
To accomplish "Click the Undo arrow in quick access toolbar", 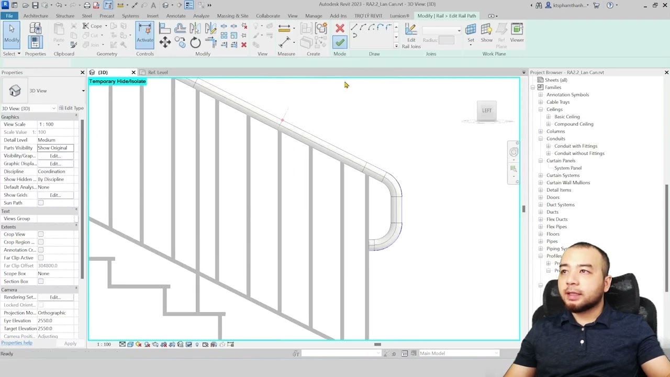I will coord(59,5).
